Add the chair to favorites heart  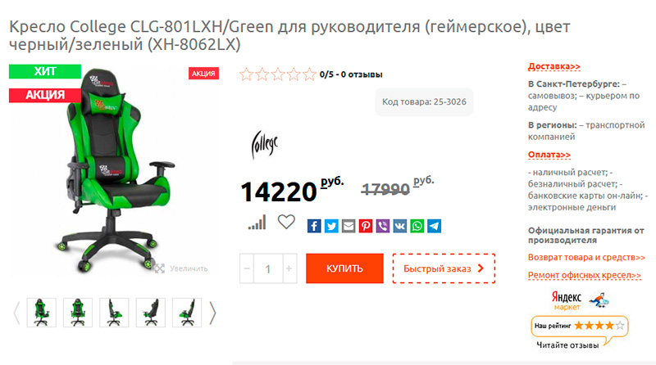click(x=286, y=222)
